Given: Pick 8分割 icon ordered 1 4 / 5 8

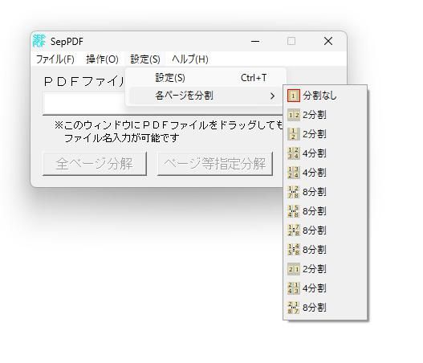Looking at the screenshot, I should point(294,250).
